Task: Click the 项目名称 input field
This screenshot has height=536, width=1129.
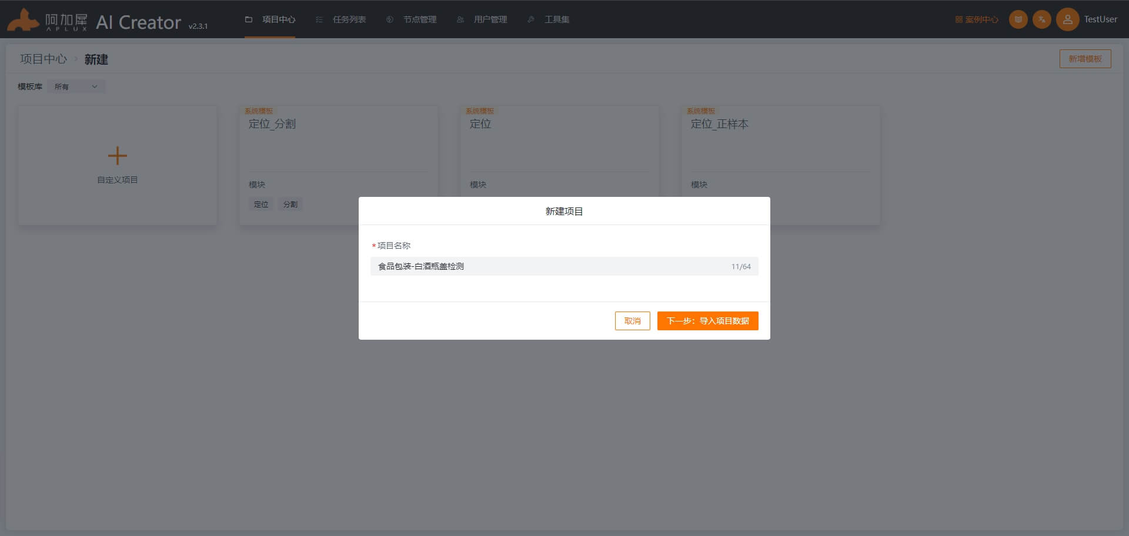Action: (564, 266)
